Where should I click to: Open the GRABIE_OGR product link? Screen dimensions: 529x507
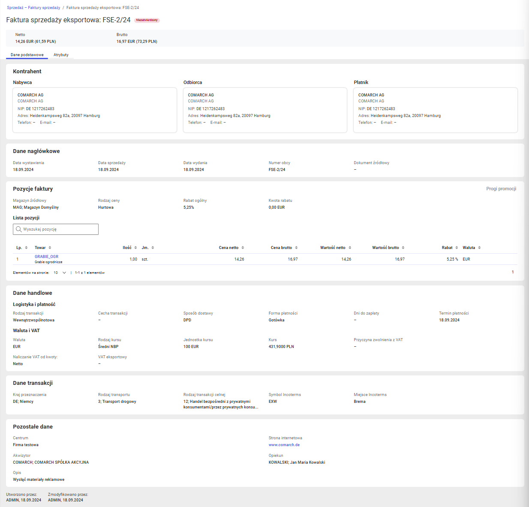pos(46,257)
